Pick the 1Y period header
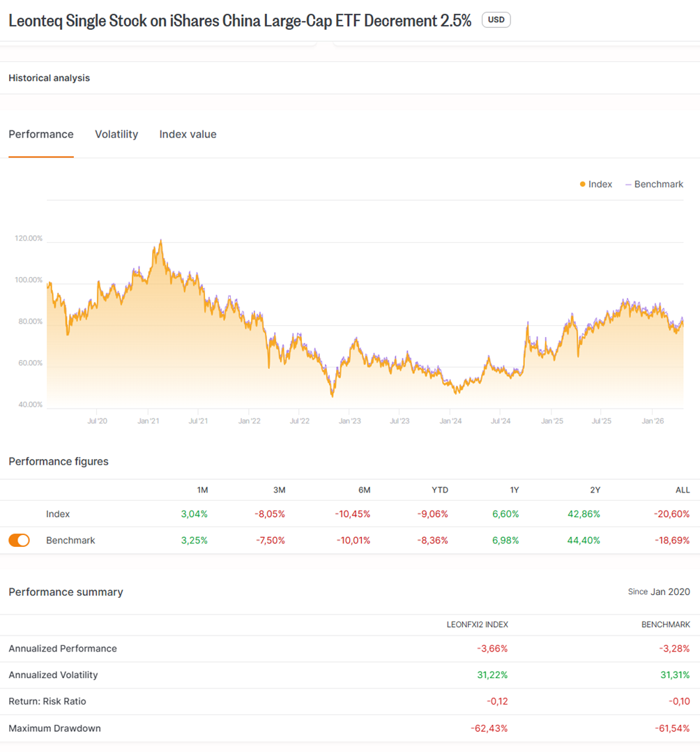The image size is (700, 752). (514, 490)
